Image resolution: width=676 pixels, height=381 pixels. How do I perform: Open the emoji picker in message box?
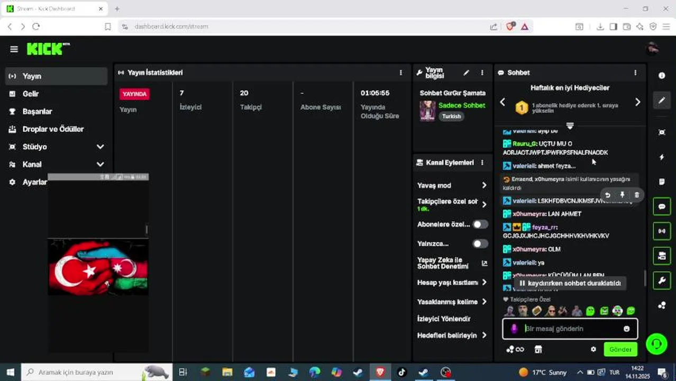tap(627, 329)
